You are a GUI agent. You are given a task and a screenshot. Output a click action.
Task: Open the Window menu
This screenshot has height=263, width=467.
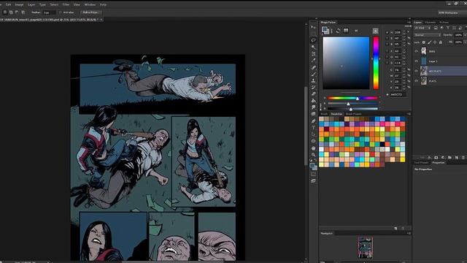tap(90, 4)
